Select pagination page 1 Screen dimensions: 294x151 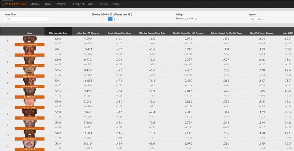[110, 19]
